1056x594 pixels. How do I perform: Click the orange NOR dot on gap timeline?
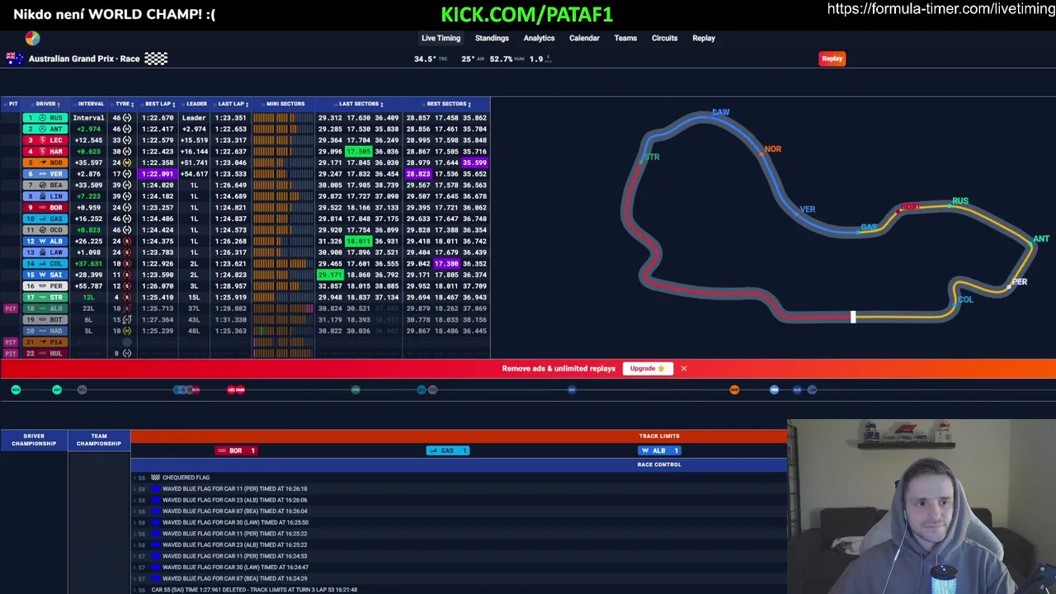pos(734,389)
